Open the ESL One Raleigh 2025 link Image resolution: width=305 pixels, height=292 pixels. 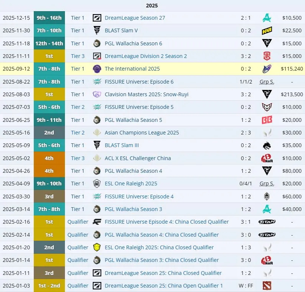(131, 184)
